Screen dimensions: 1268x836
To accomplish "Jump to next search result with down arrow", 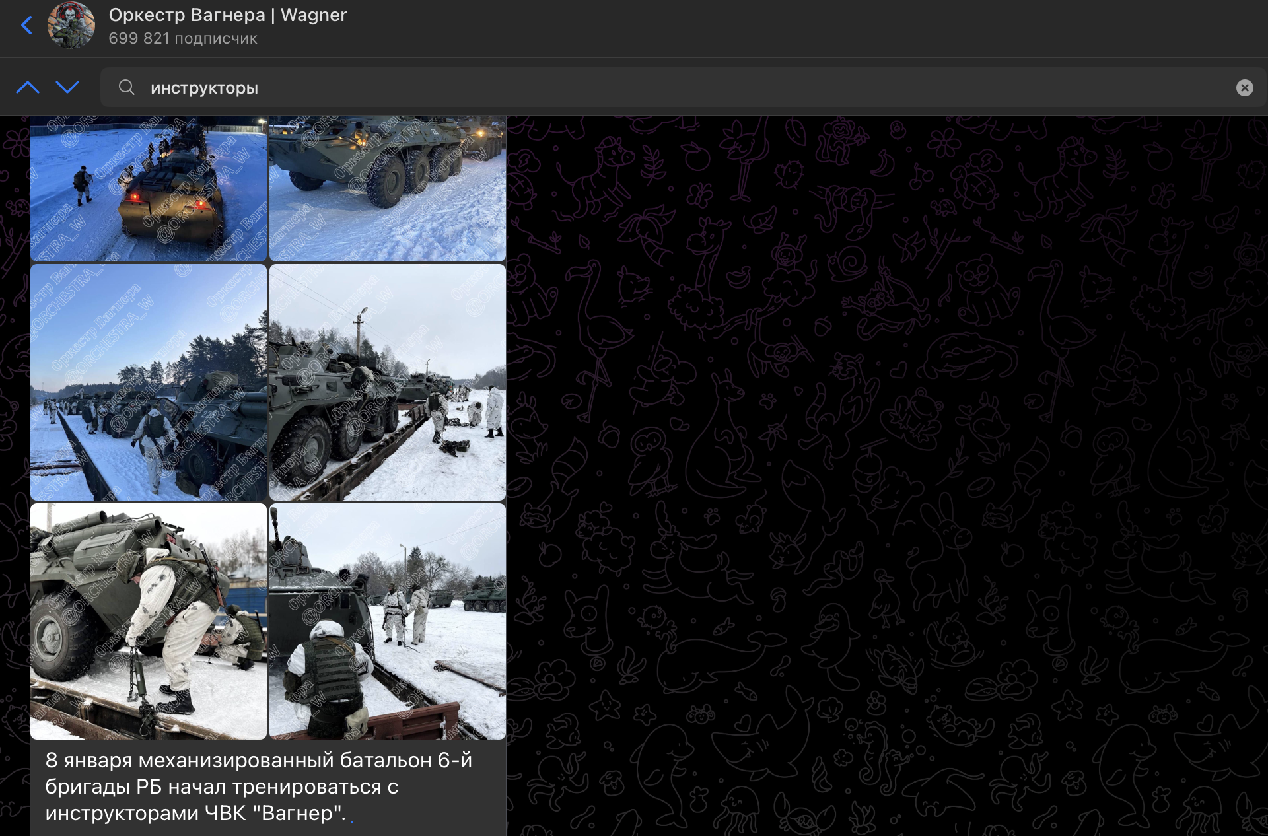I will click(67, 87).
